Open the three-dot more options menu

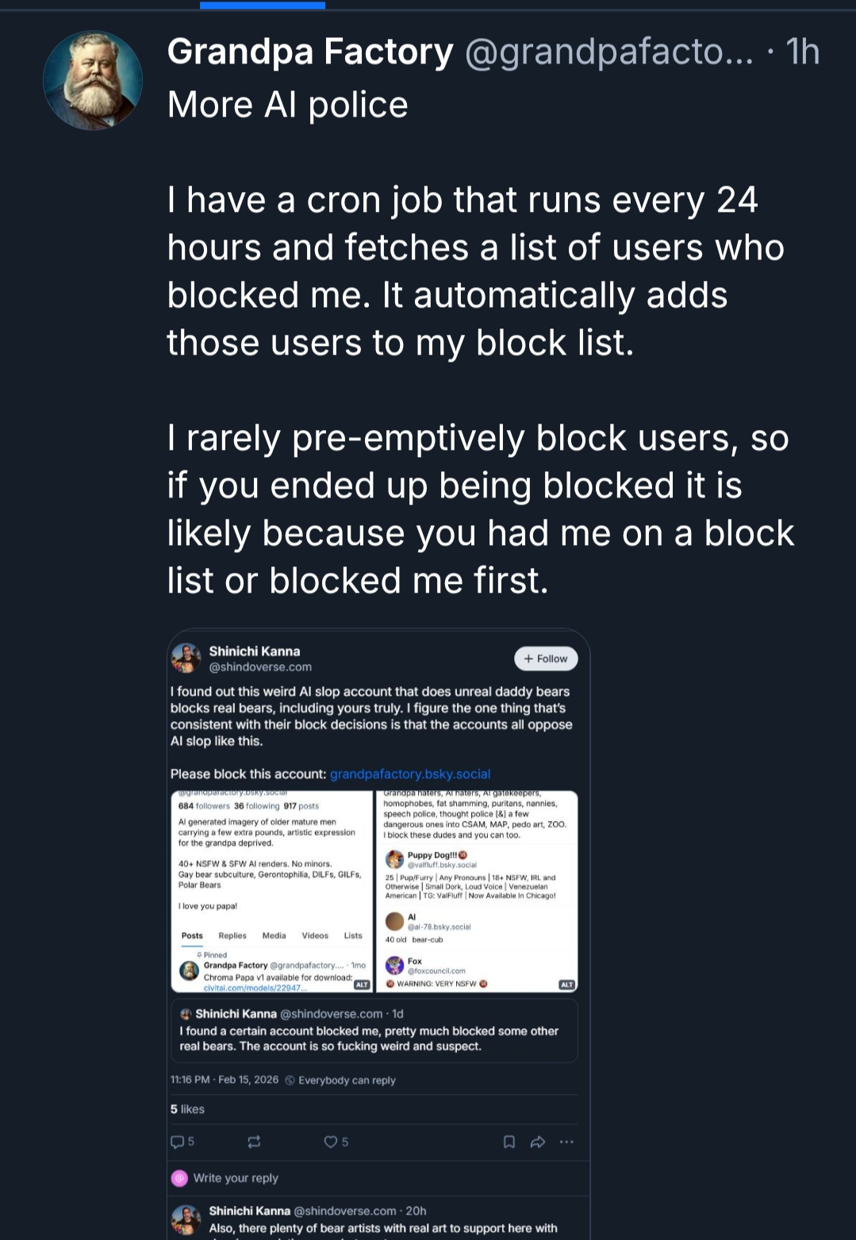(x=566, y=1142)
